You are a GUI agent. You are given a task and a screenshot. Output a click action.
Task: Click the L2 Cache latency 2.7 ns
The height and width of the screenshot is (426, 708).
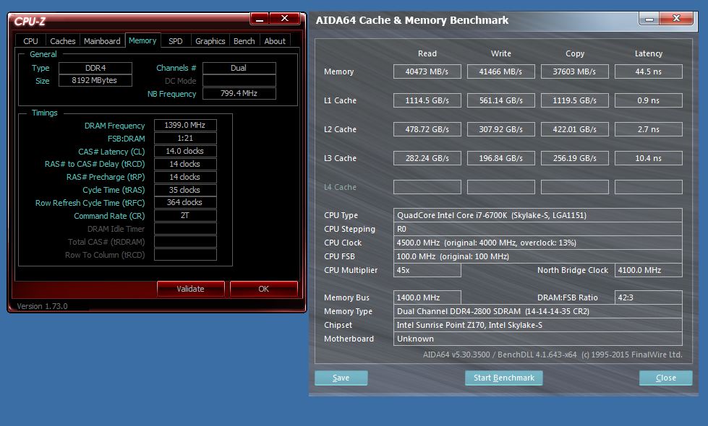(x=649, y=129)
